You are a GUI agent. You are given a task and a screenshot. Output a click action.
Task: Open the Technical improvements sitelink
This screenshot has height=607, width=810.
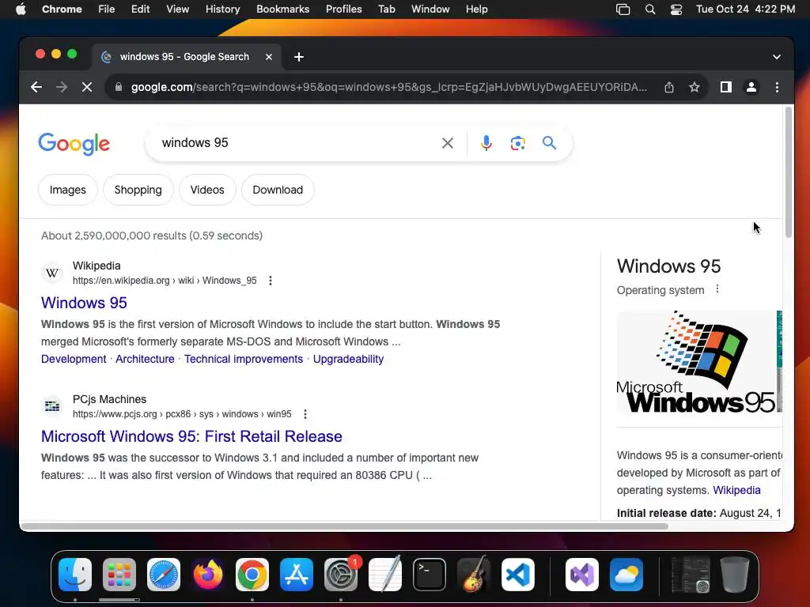(244, 360)
